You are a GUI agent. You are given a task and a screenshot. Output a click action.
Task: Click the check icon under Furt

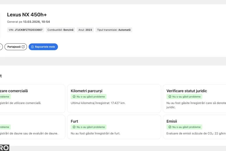[x=74, y=127]
